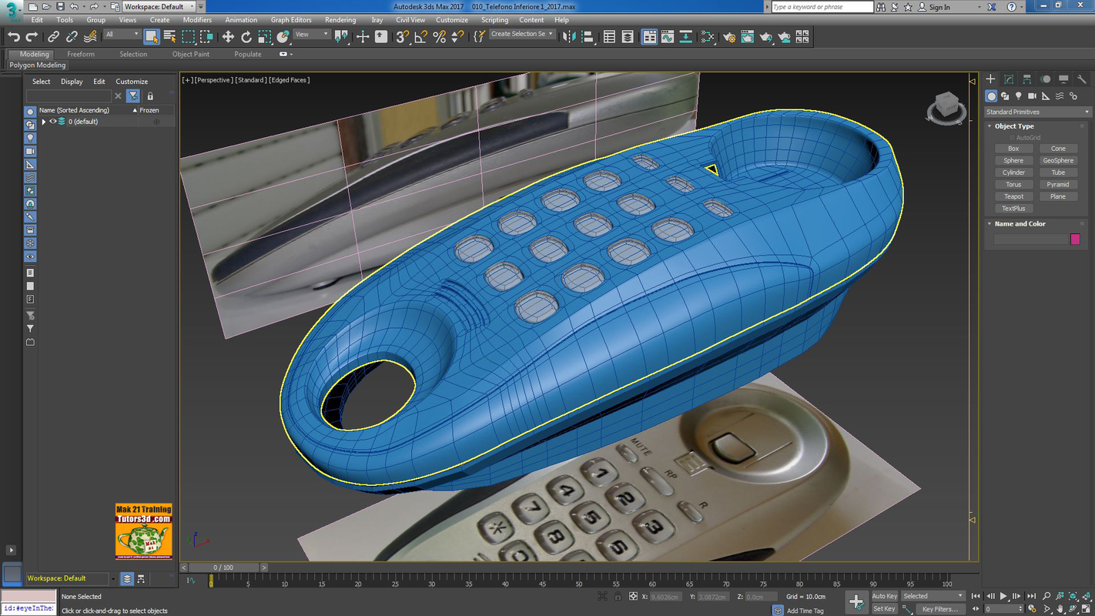Click the Render Production teapot icon

[766, 36]
